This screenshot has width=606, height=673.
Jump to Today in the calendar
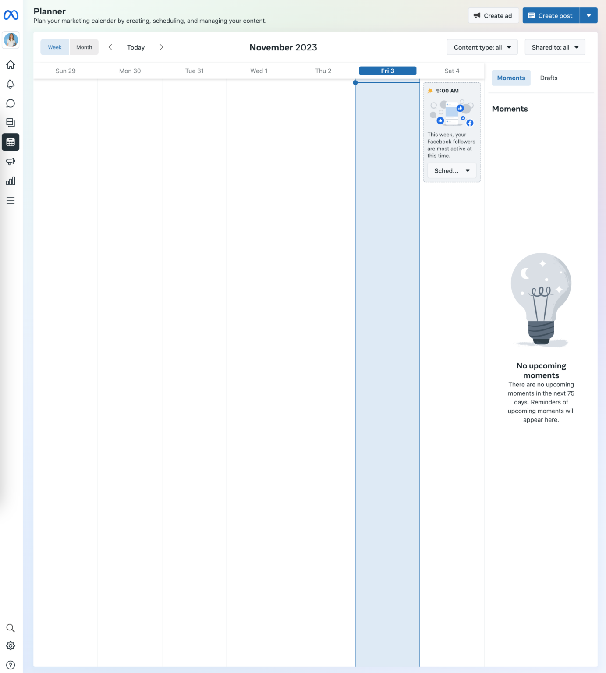(x=135, y=47)
